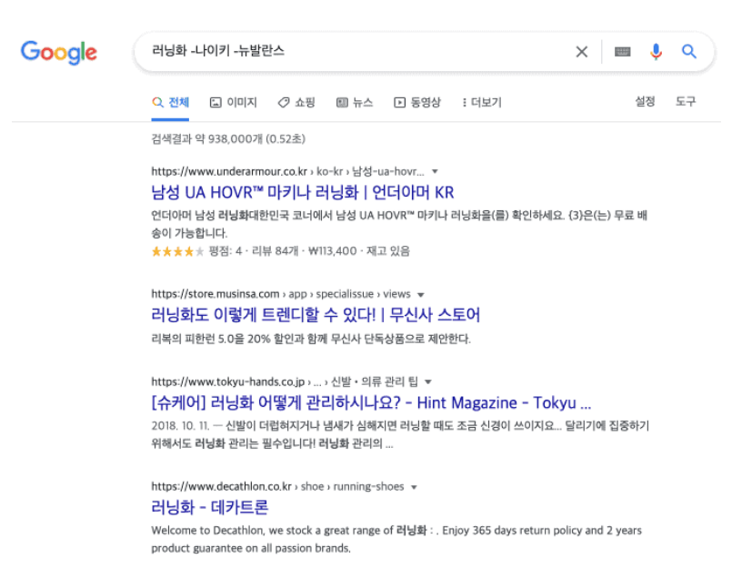This screenshot has height=569, width=732.
Task: Expand dropdown arrow beside tokyu-hands.co.jp URL
Action: click(x=428, y=382)
